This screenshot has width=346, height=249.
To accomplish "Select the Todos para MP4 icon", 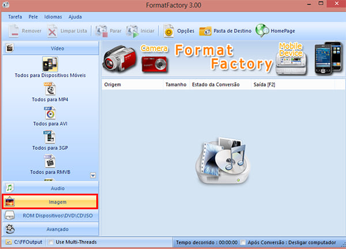I will click(50, 89).
